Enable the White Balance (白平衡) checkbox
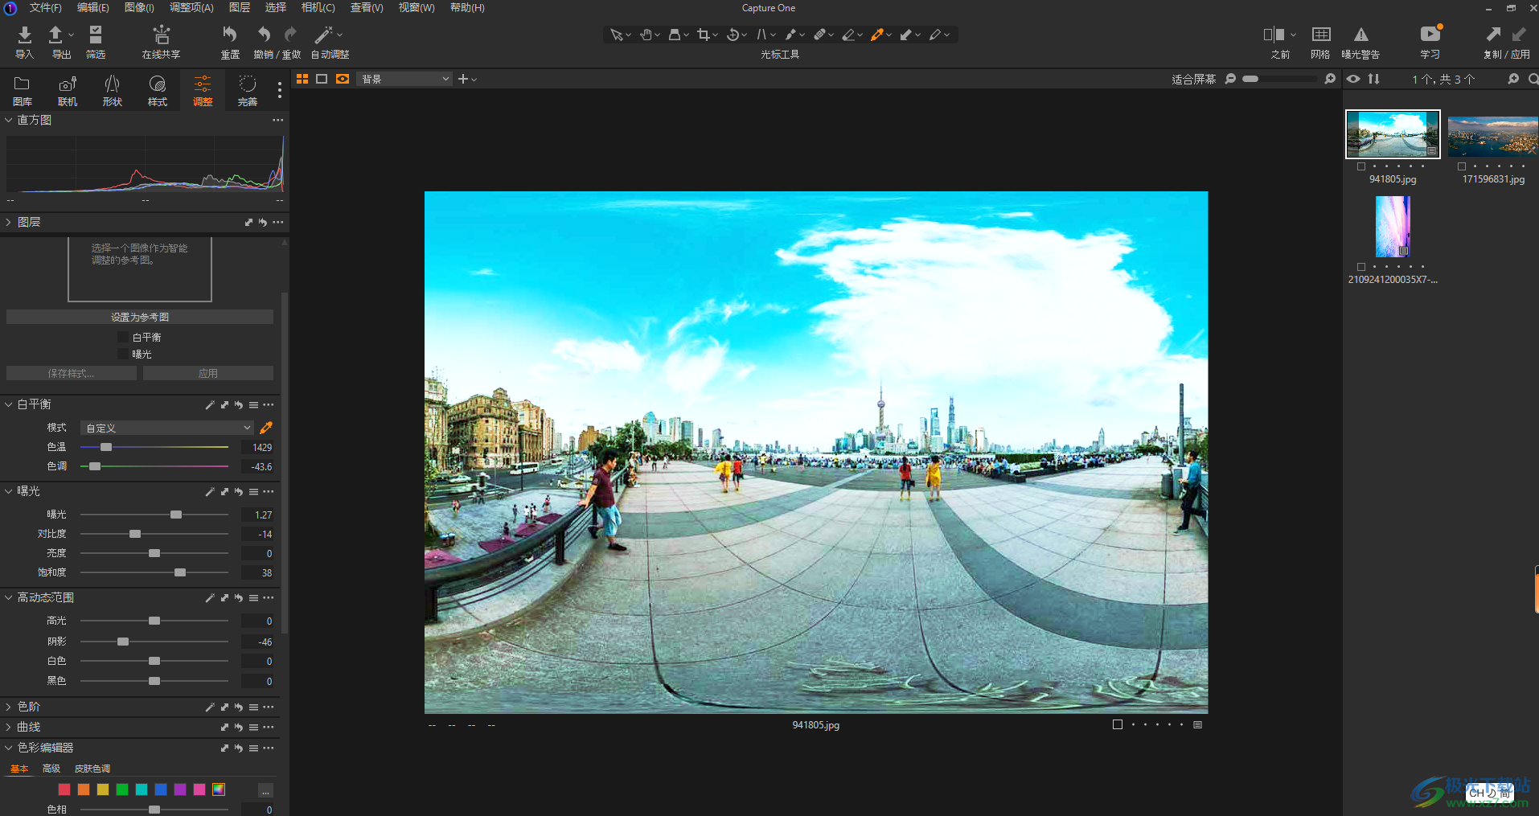The width and height of the screenshot is (1539, 816). [x=123, y=338]
